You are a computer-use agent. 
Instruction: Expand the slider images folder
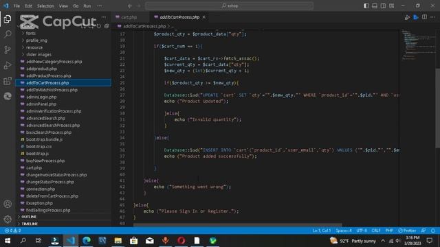point(38,54)
